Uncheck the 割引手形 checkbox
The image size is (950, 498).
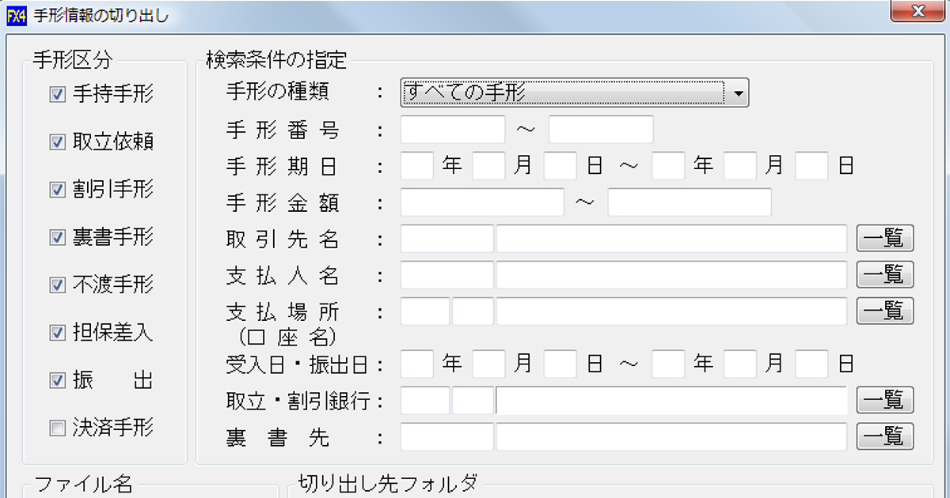[x=57, y=189]
